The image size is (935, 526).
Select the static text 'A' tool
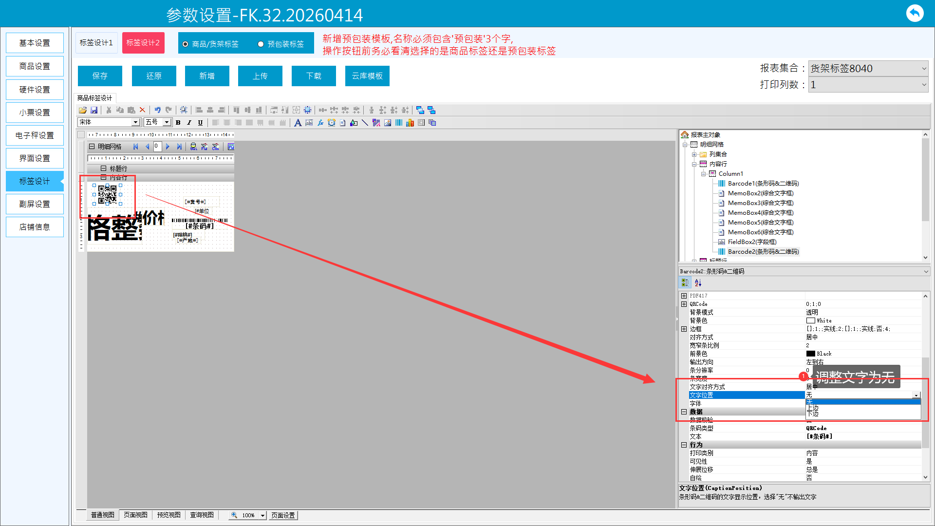(298, 123)
